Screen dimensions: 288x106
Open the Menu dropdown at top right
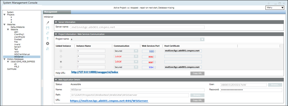coord(274,8)
